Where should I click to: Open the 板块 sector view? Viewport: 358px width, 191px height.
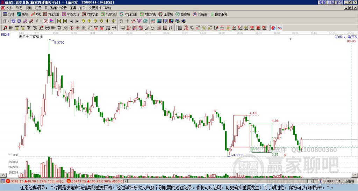(x=23, y=14)
